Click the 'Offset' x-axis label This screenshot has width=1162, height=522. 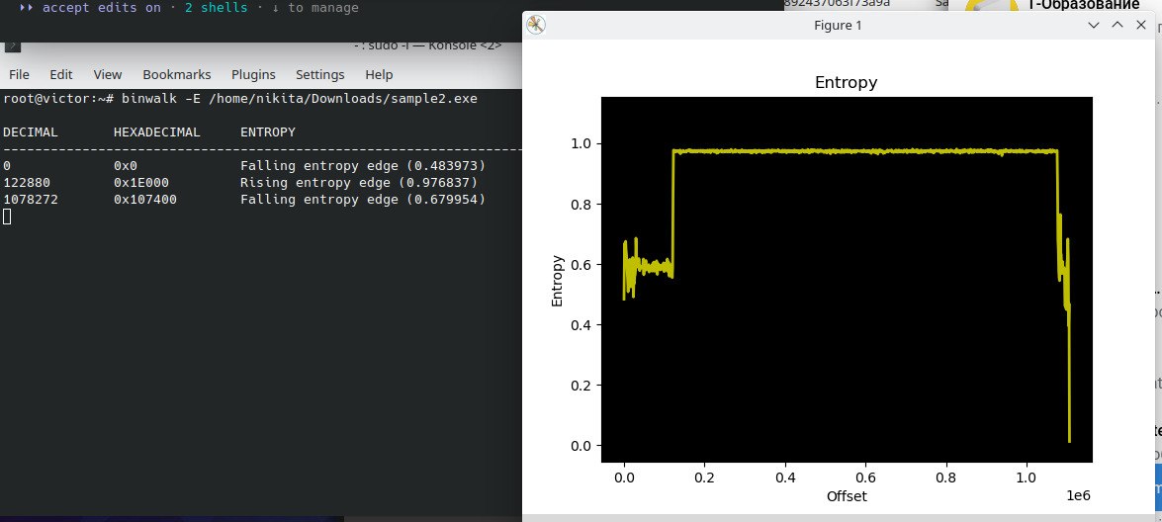tap(847, 496)
